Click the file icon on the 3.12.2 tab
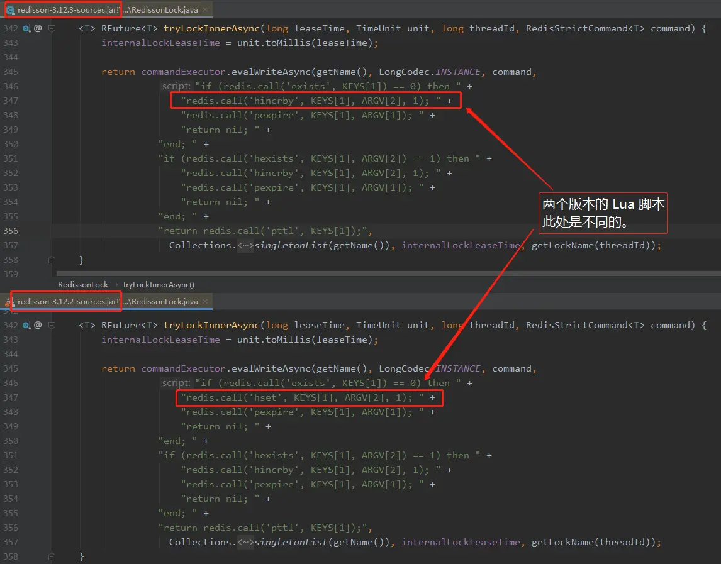Image resolution: width=721 pixels, height=564 pixels. (x=9, y=302)
